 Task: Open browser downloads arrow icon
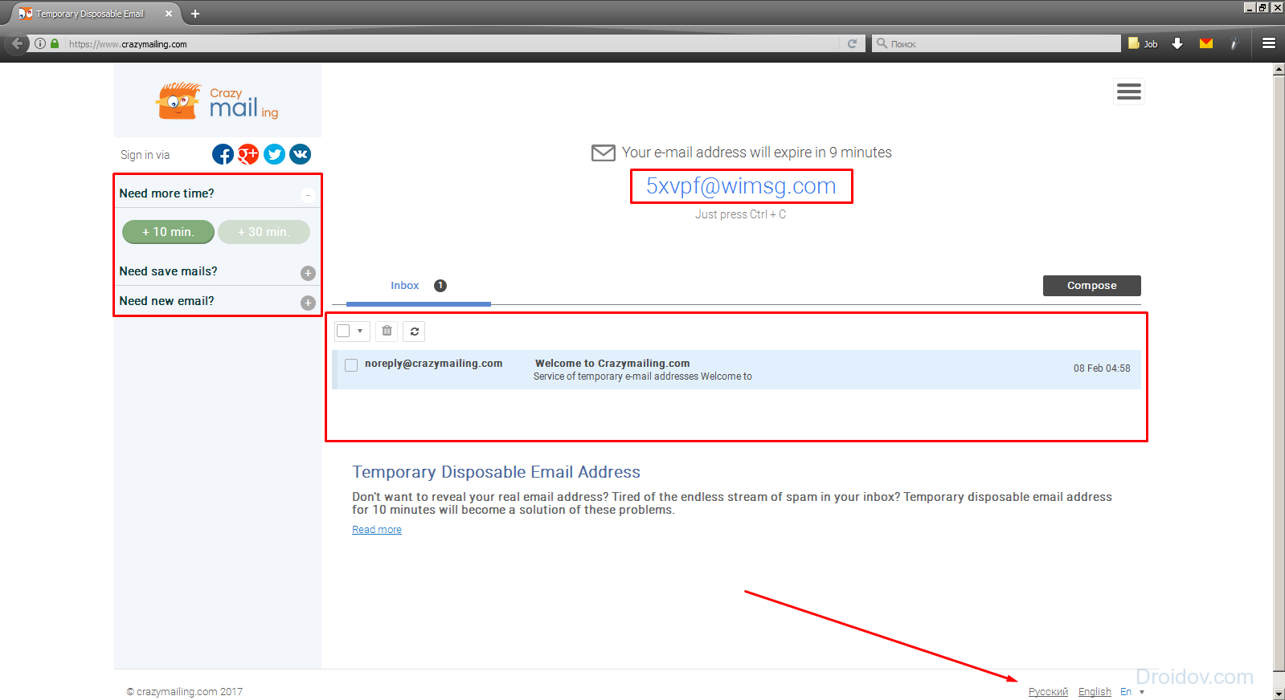tap(1177, 43)
